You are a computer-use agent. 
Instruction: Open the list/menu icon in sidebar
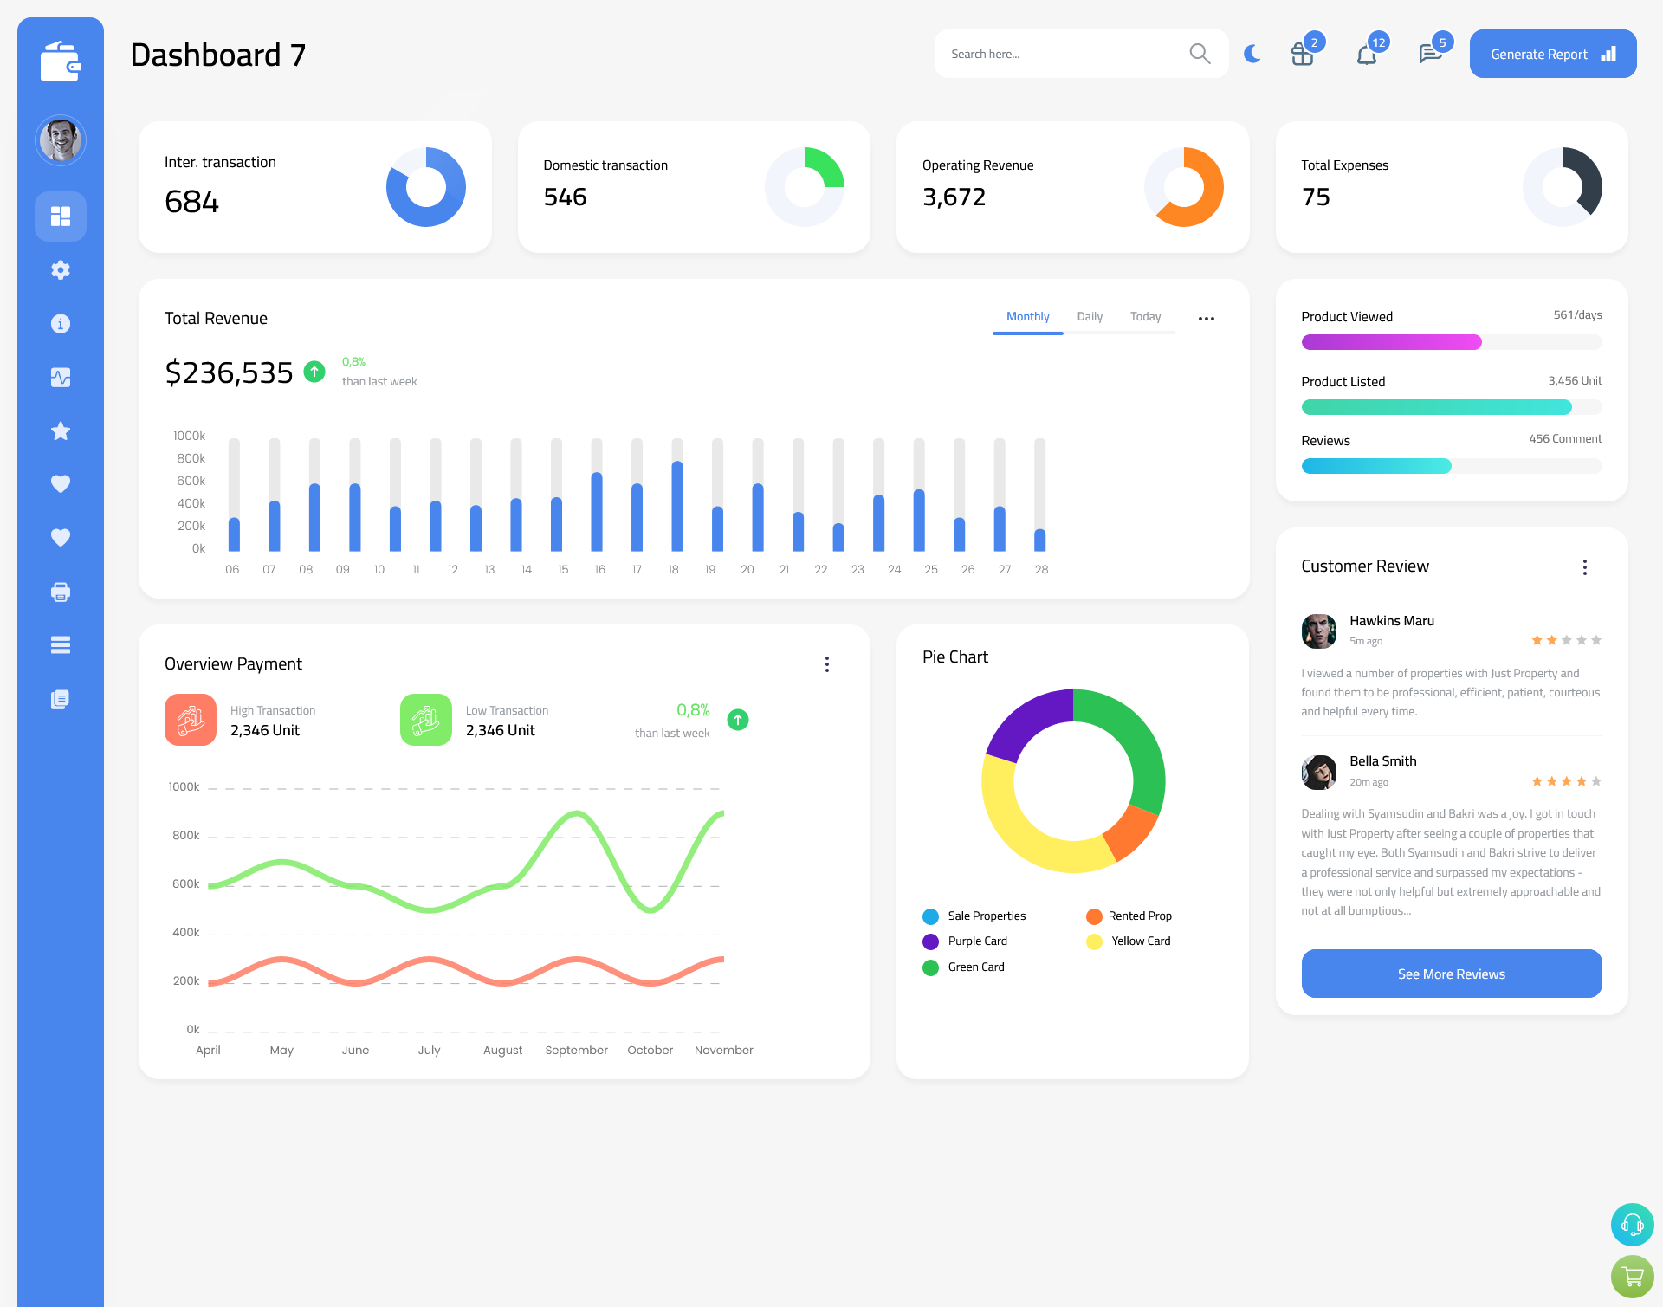click(x=60, y=644)
